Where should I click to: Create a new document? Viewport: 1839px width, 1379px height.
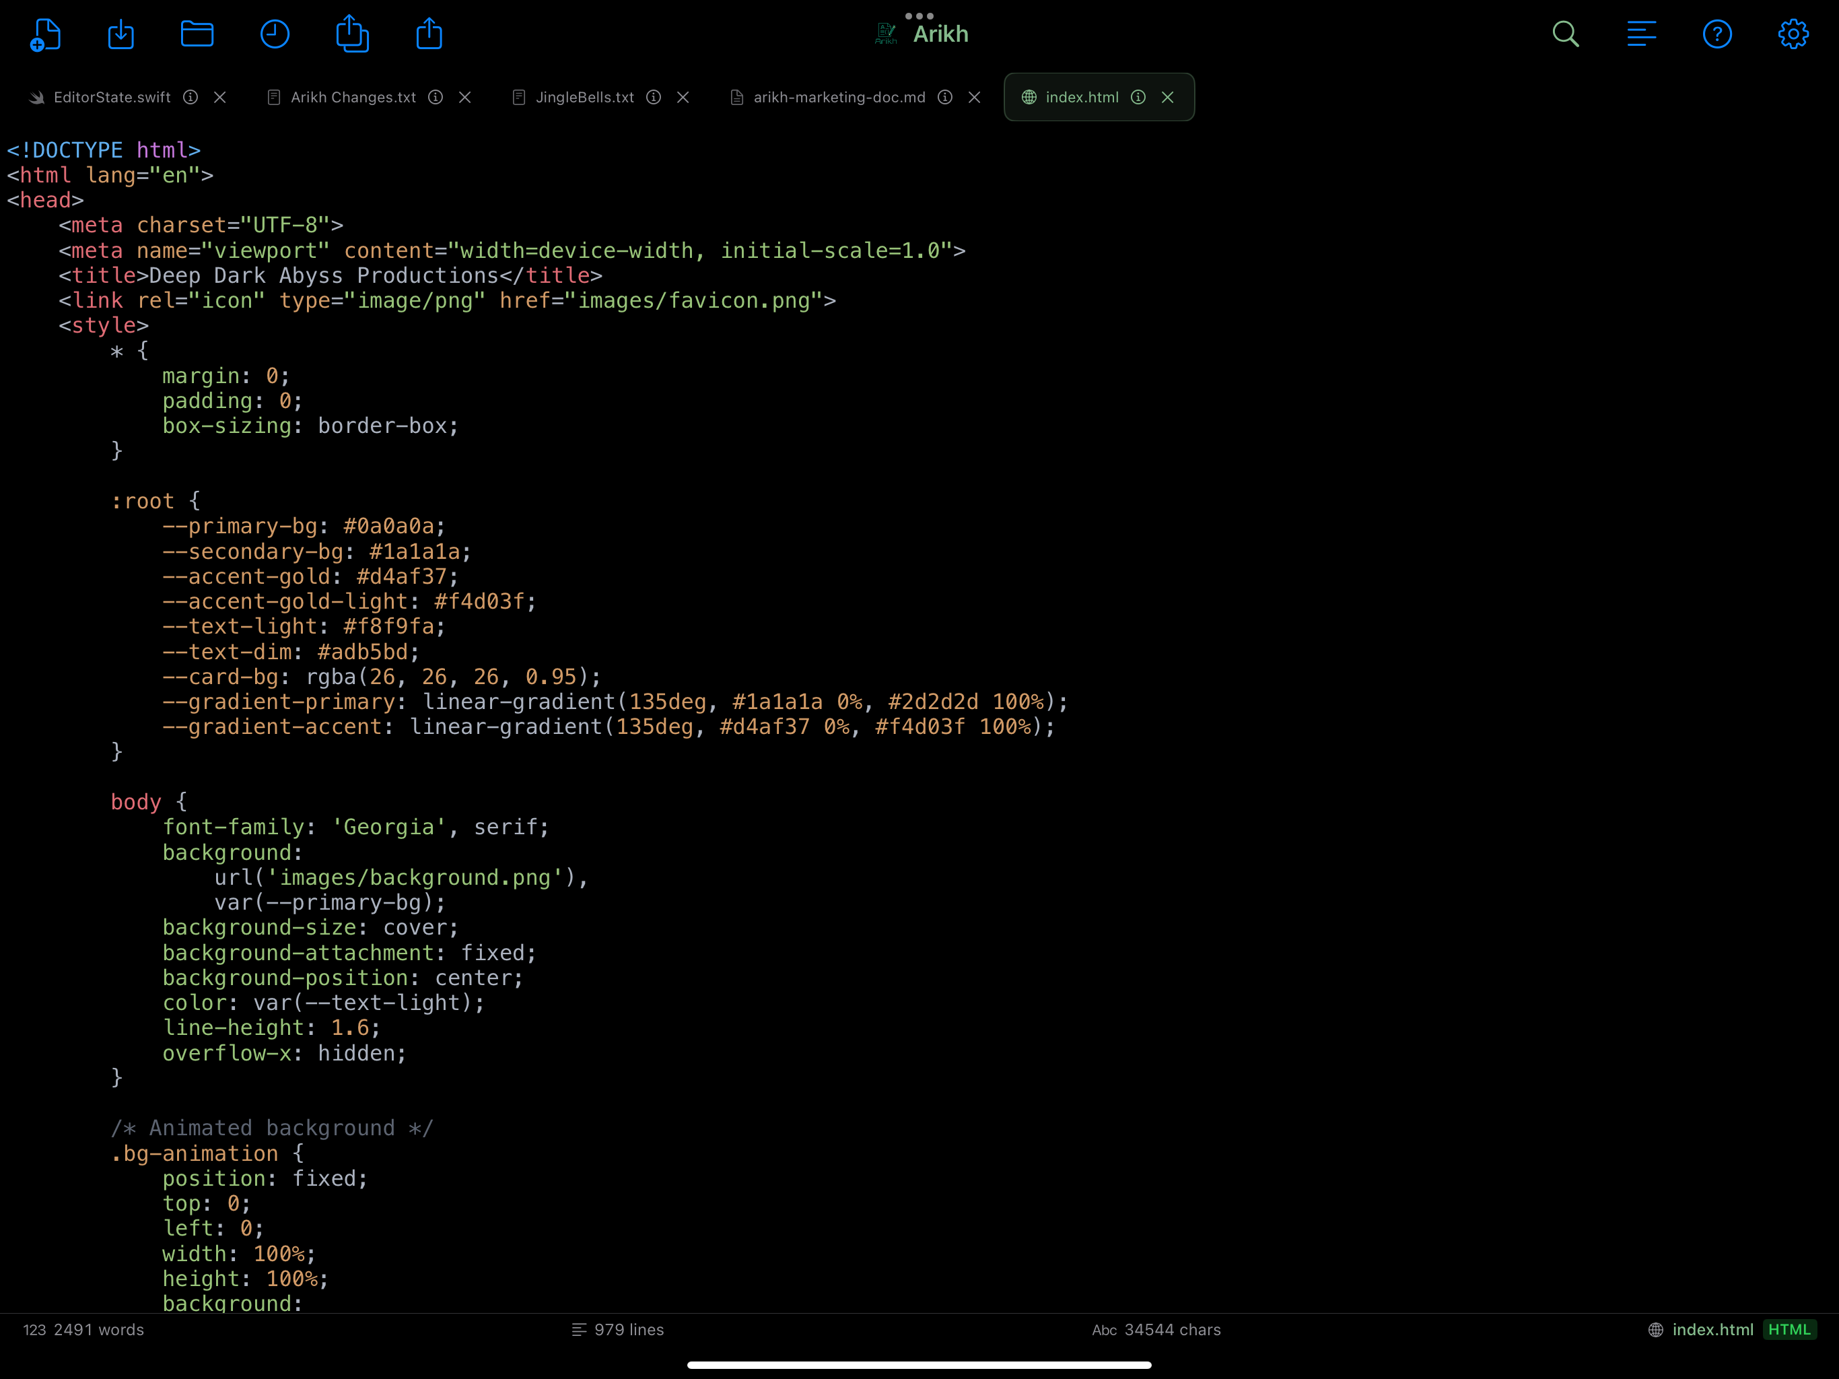[46, 34]
